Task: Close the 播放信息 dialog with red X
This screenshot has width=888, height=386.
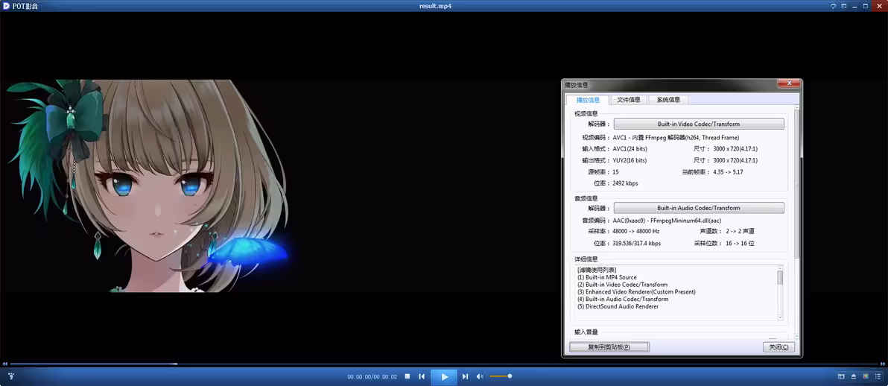Action: click(x=788, y=84)
